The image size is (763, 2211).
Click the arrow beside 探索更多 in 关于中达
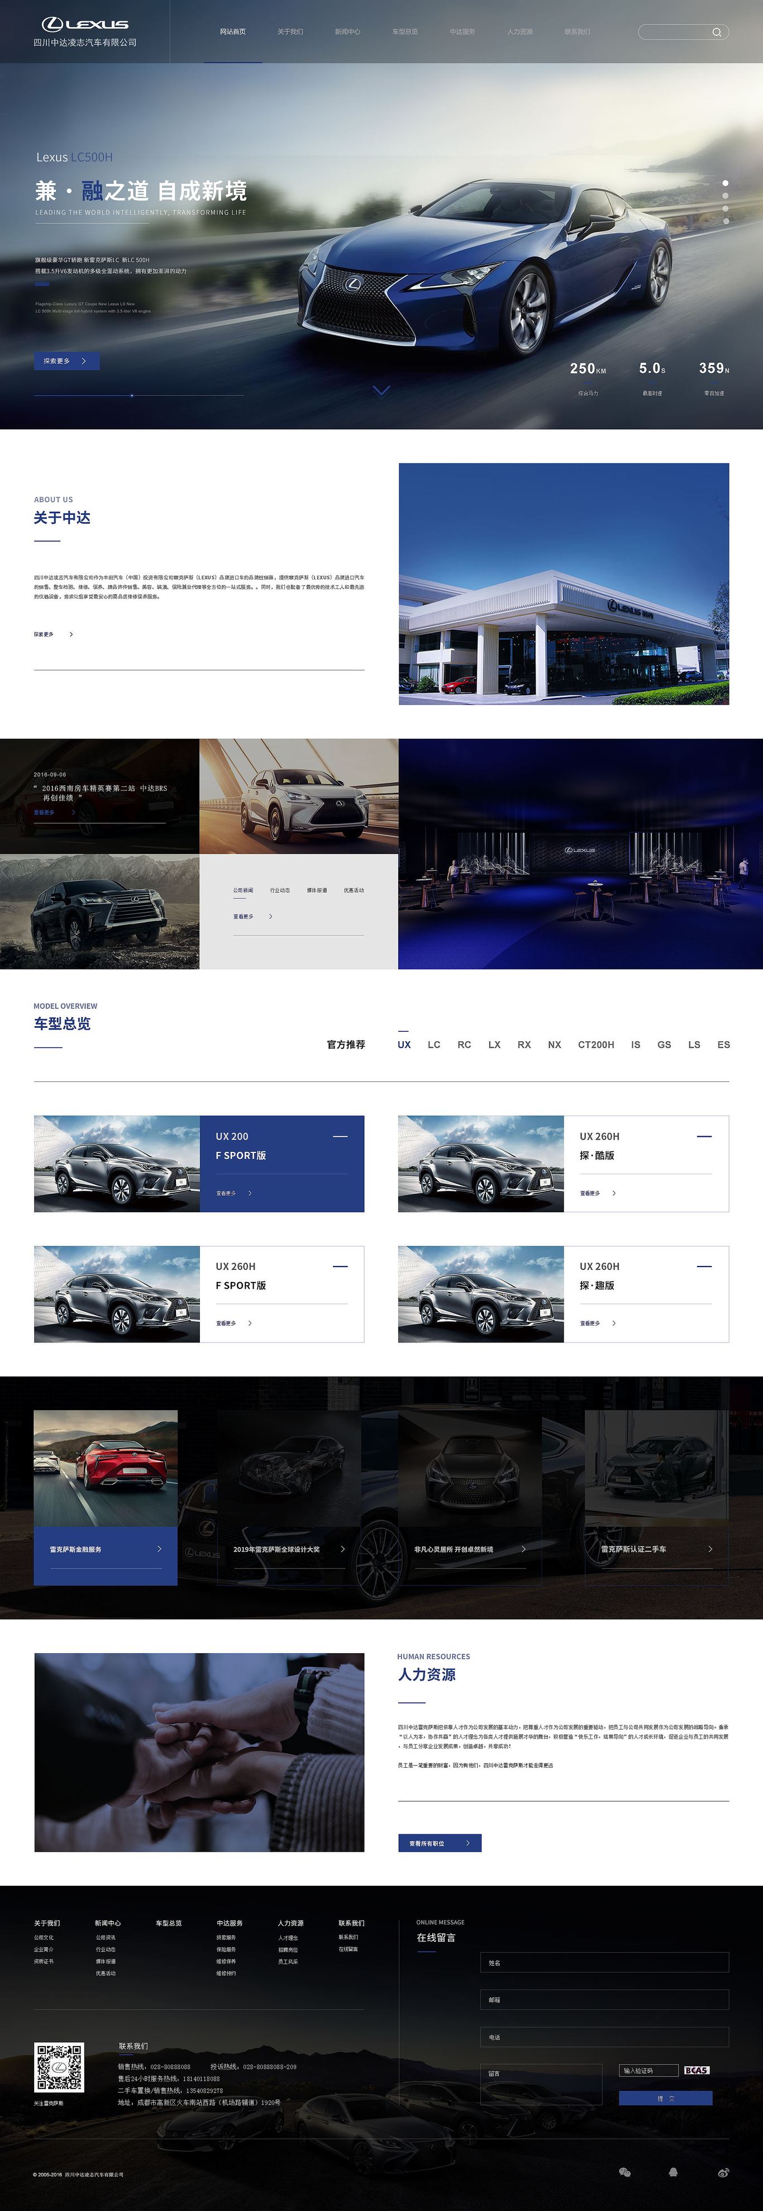70,634
